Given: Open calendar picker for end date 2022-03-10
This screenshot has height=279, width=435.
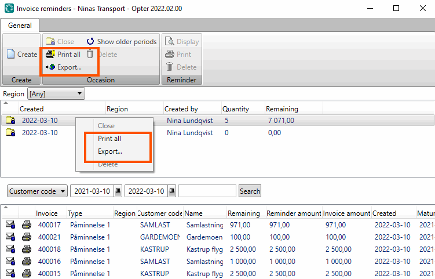Looking at the screenshot, I should pyautogui.click(x=172, y=191).
